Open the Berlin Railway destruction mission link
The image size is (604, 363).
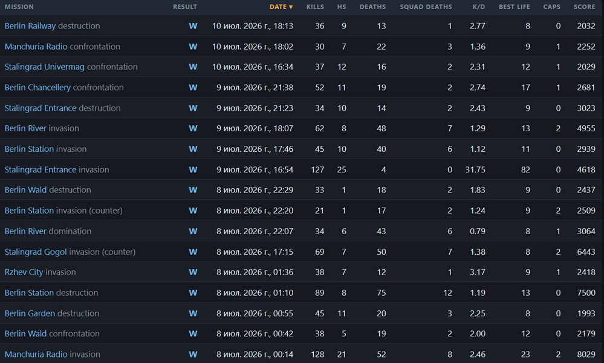(52, 26)
